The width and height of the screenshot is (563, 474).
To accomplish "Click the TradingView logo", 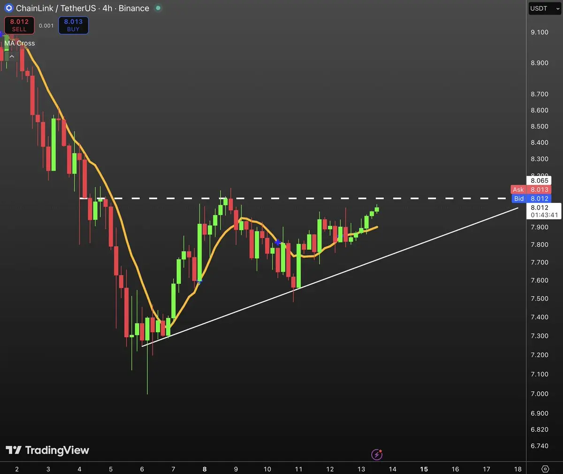I will (47, 450).
